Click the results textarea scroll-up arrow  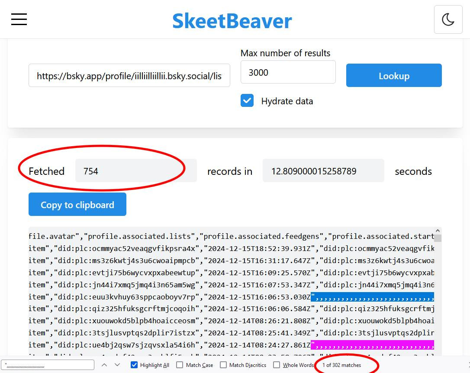click(x=438, y=231)
